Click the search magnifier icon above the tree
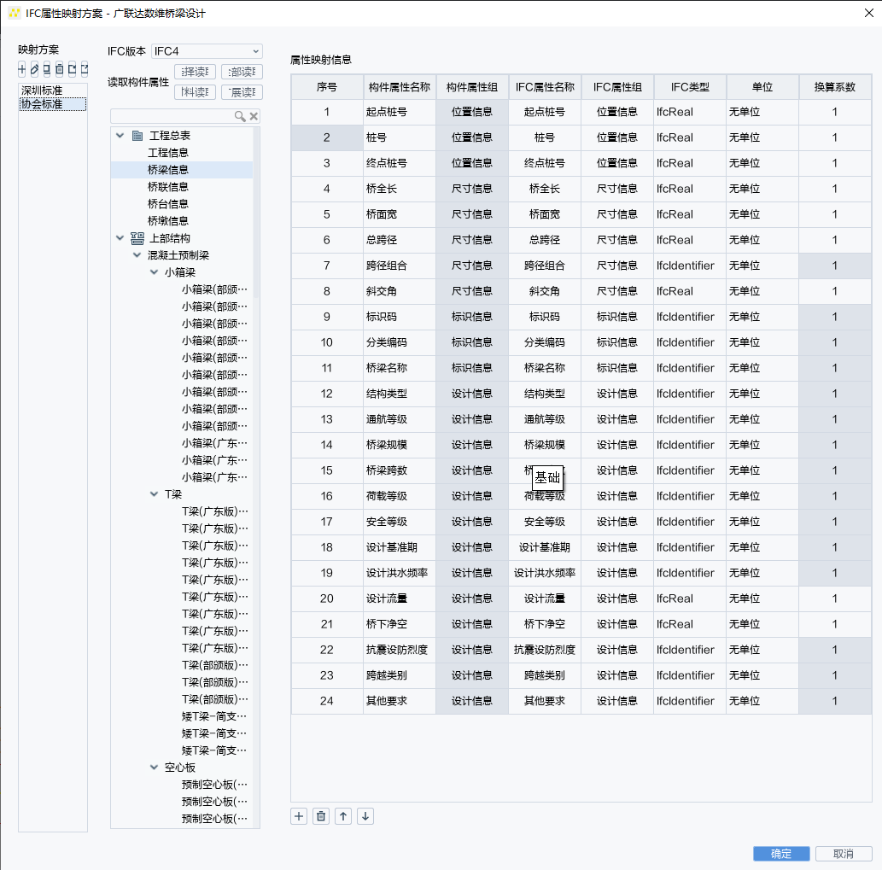 pos(241,116)
